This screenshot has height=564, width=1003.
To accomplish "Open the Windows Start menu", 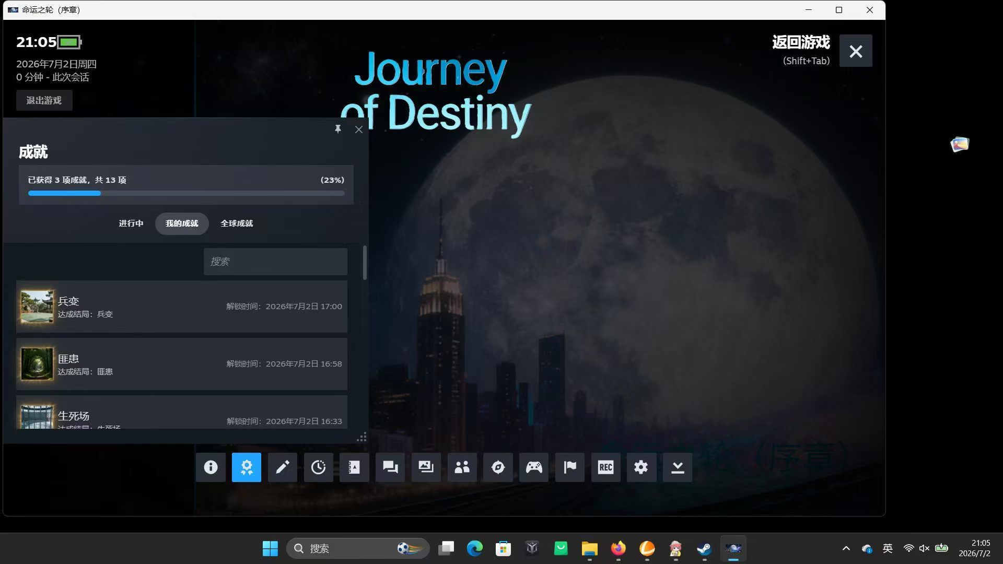I will (x=270, y=548).
